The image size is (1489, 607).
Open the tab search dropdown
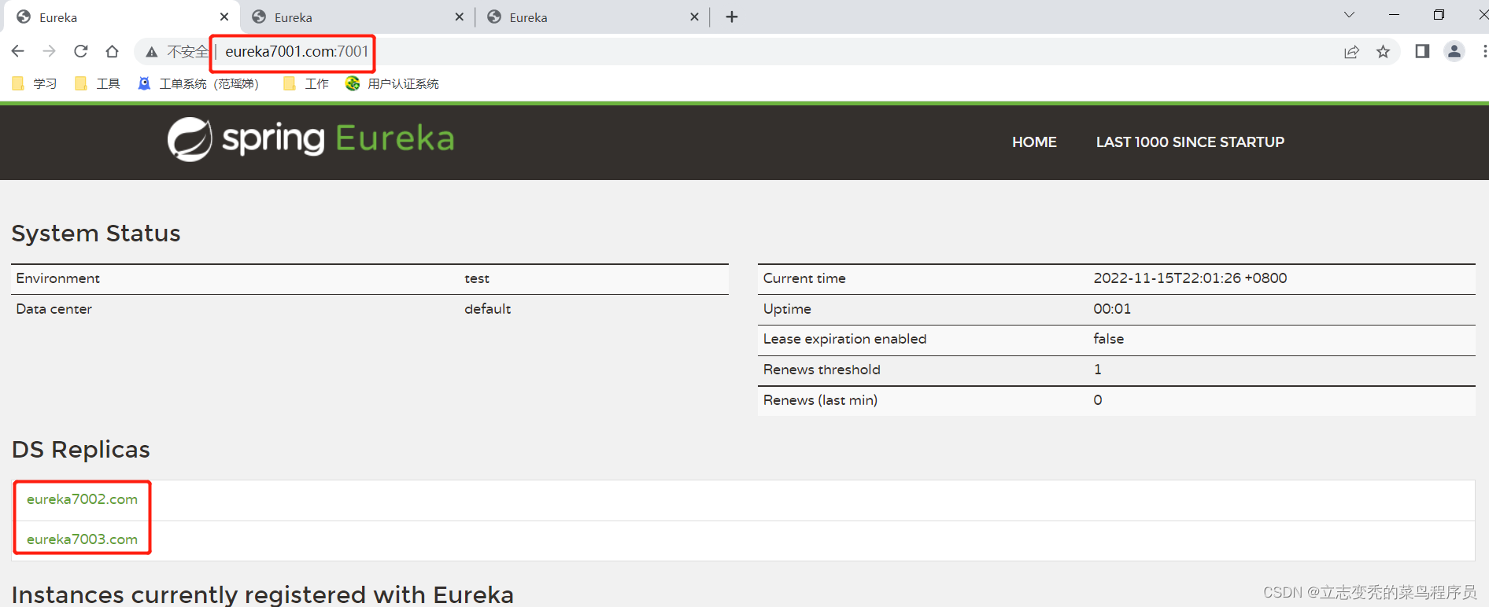[x=1349, y=15]
